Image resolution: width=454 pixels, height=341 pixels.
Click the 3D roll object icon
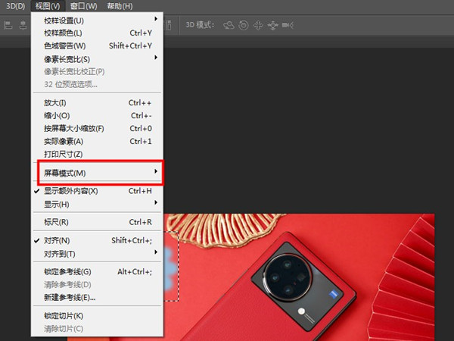(x=243, y=25)
